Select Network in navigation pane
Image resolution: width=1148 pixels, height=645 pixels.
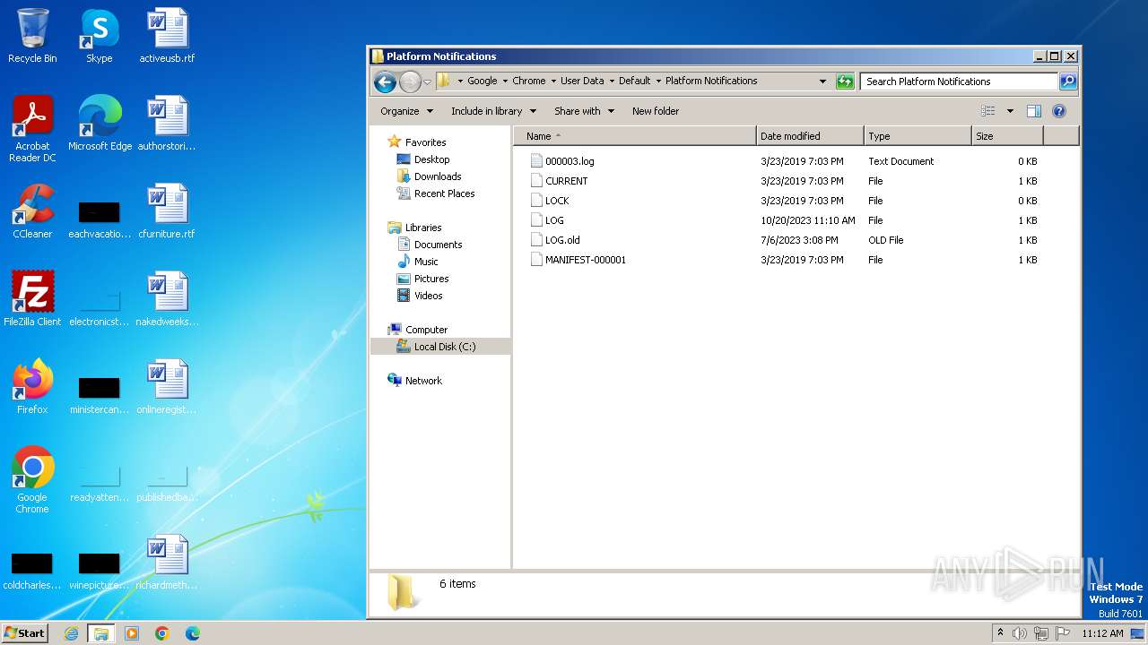pyautogui.click(x=423, y=381)
